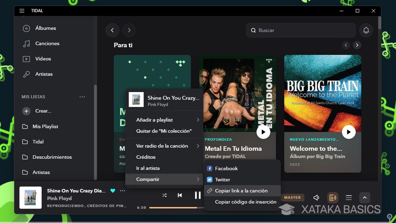
Task: Open the play queue list
Action: point(349,197)
